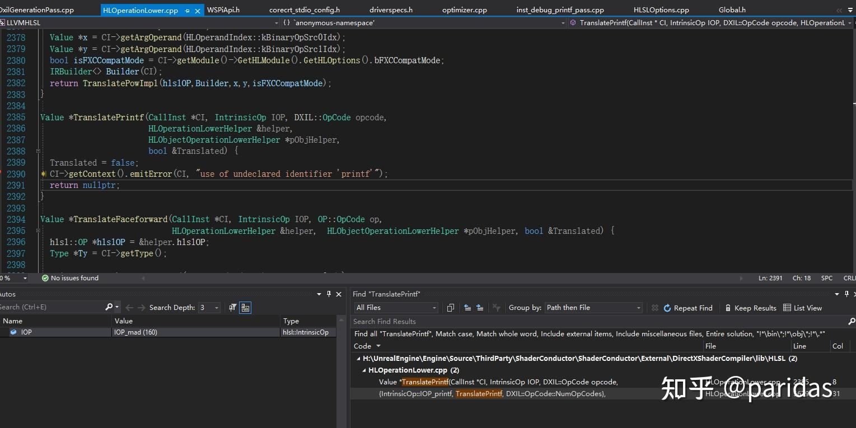Click the SPC indentation indicator
The height and width of the screenshot is (428, 856).
click(826, 278)
